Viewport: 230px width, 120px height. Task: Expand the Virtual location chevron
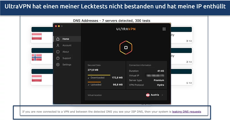(x=162, y=95)
